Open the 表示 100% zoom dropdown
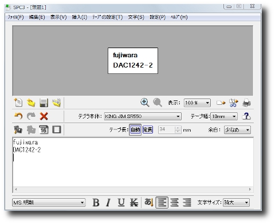The width and height of the screenshot is (275, 224). (x=197, y=103)
